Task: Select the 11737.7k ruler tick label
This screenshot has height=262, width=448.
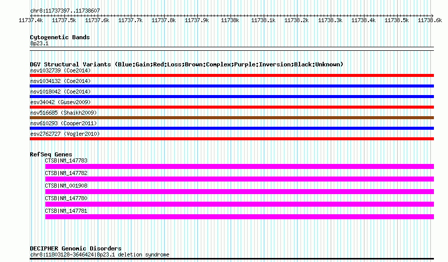Action: [130, 21]
